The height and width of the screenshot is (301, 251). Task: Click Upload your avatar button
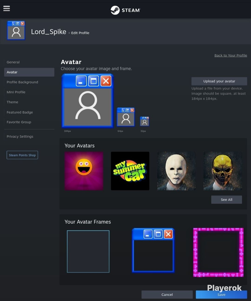pos(219,81)
